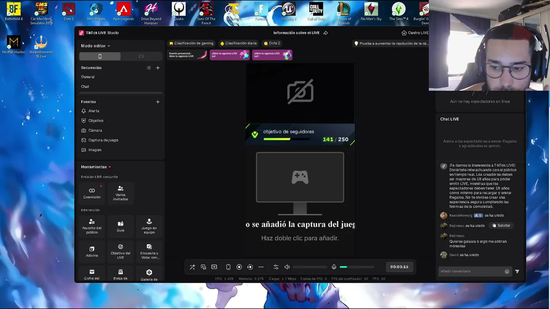Mute the microphone

point(334,267)
